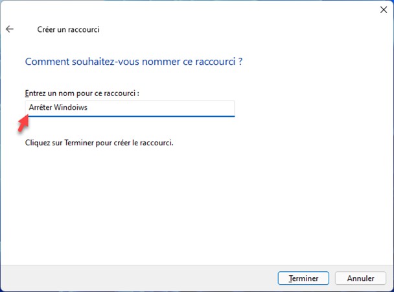The image size is (394, 292).
Task: Click the back arrow in the wizard header
Action: [10, 29]
